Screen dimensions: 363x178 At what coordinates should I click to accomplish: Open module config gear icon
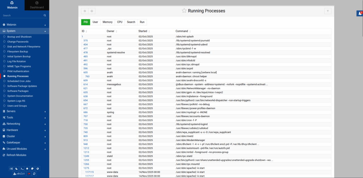tap(85, 11)
